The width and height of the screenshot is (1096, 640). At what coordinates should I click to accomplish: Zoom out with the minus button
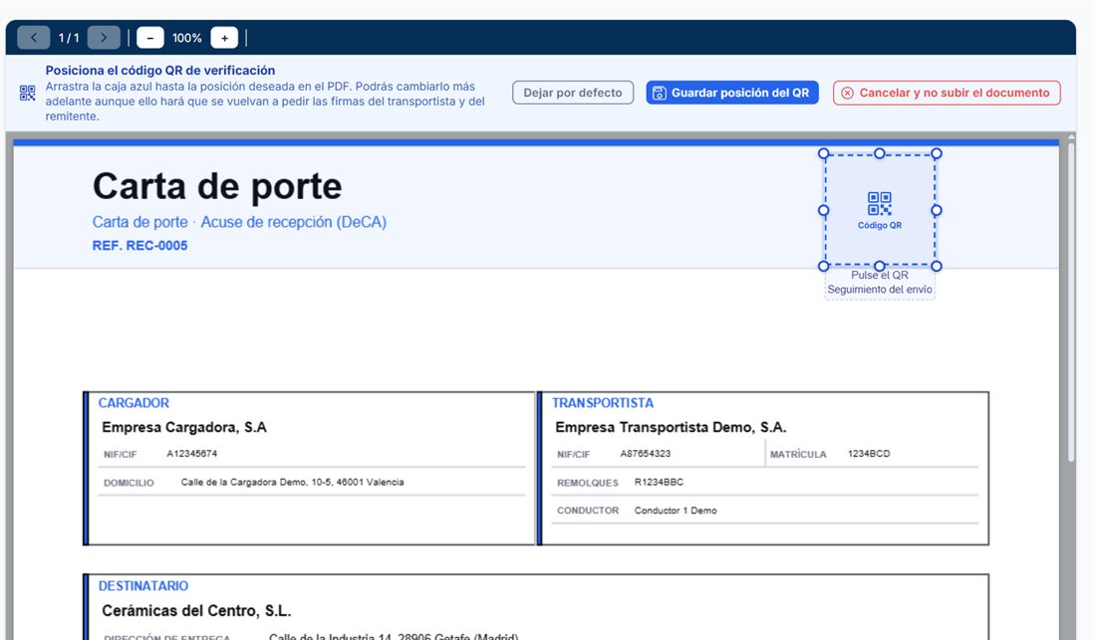click(150, 38)
